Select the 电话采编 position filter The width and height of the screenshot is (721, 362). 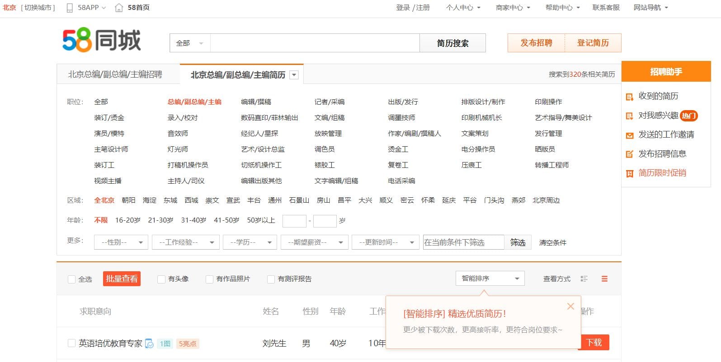tap(401, 181)
